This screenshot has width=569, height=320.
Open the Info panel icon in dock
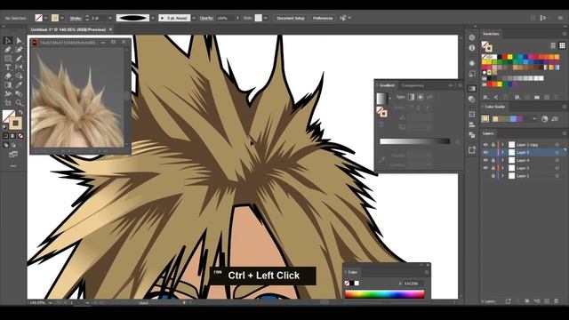[x=472, y=48]
